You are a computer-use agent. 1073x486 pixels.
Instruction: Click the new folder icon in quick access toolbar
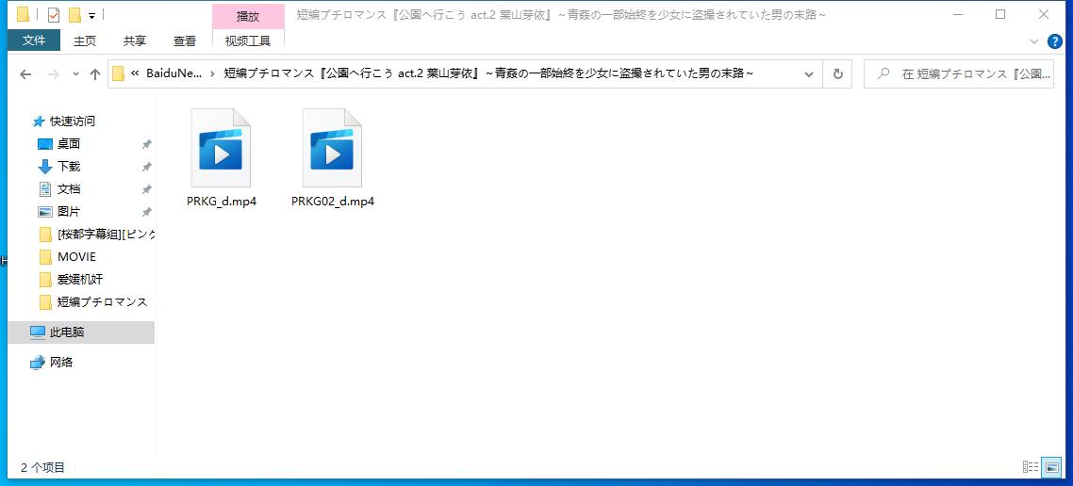[x=74, y=14]
